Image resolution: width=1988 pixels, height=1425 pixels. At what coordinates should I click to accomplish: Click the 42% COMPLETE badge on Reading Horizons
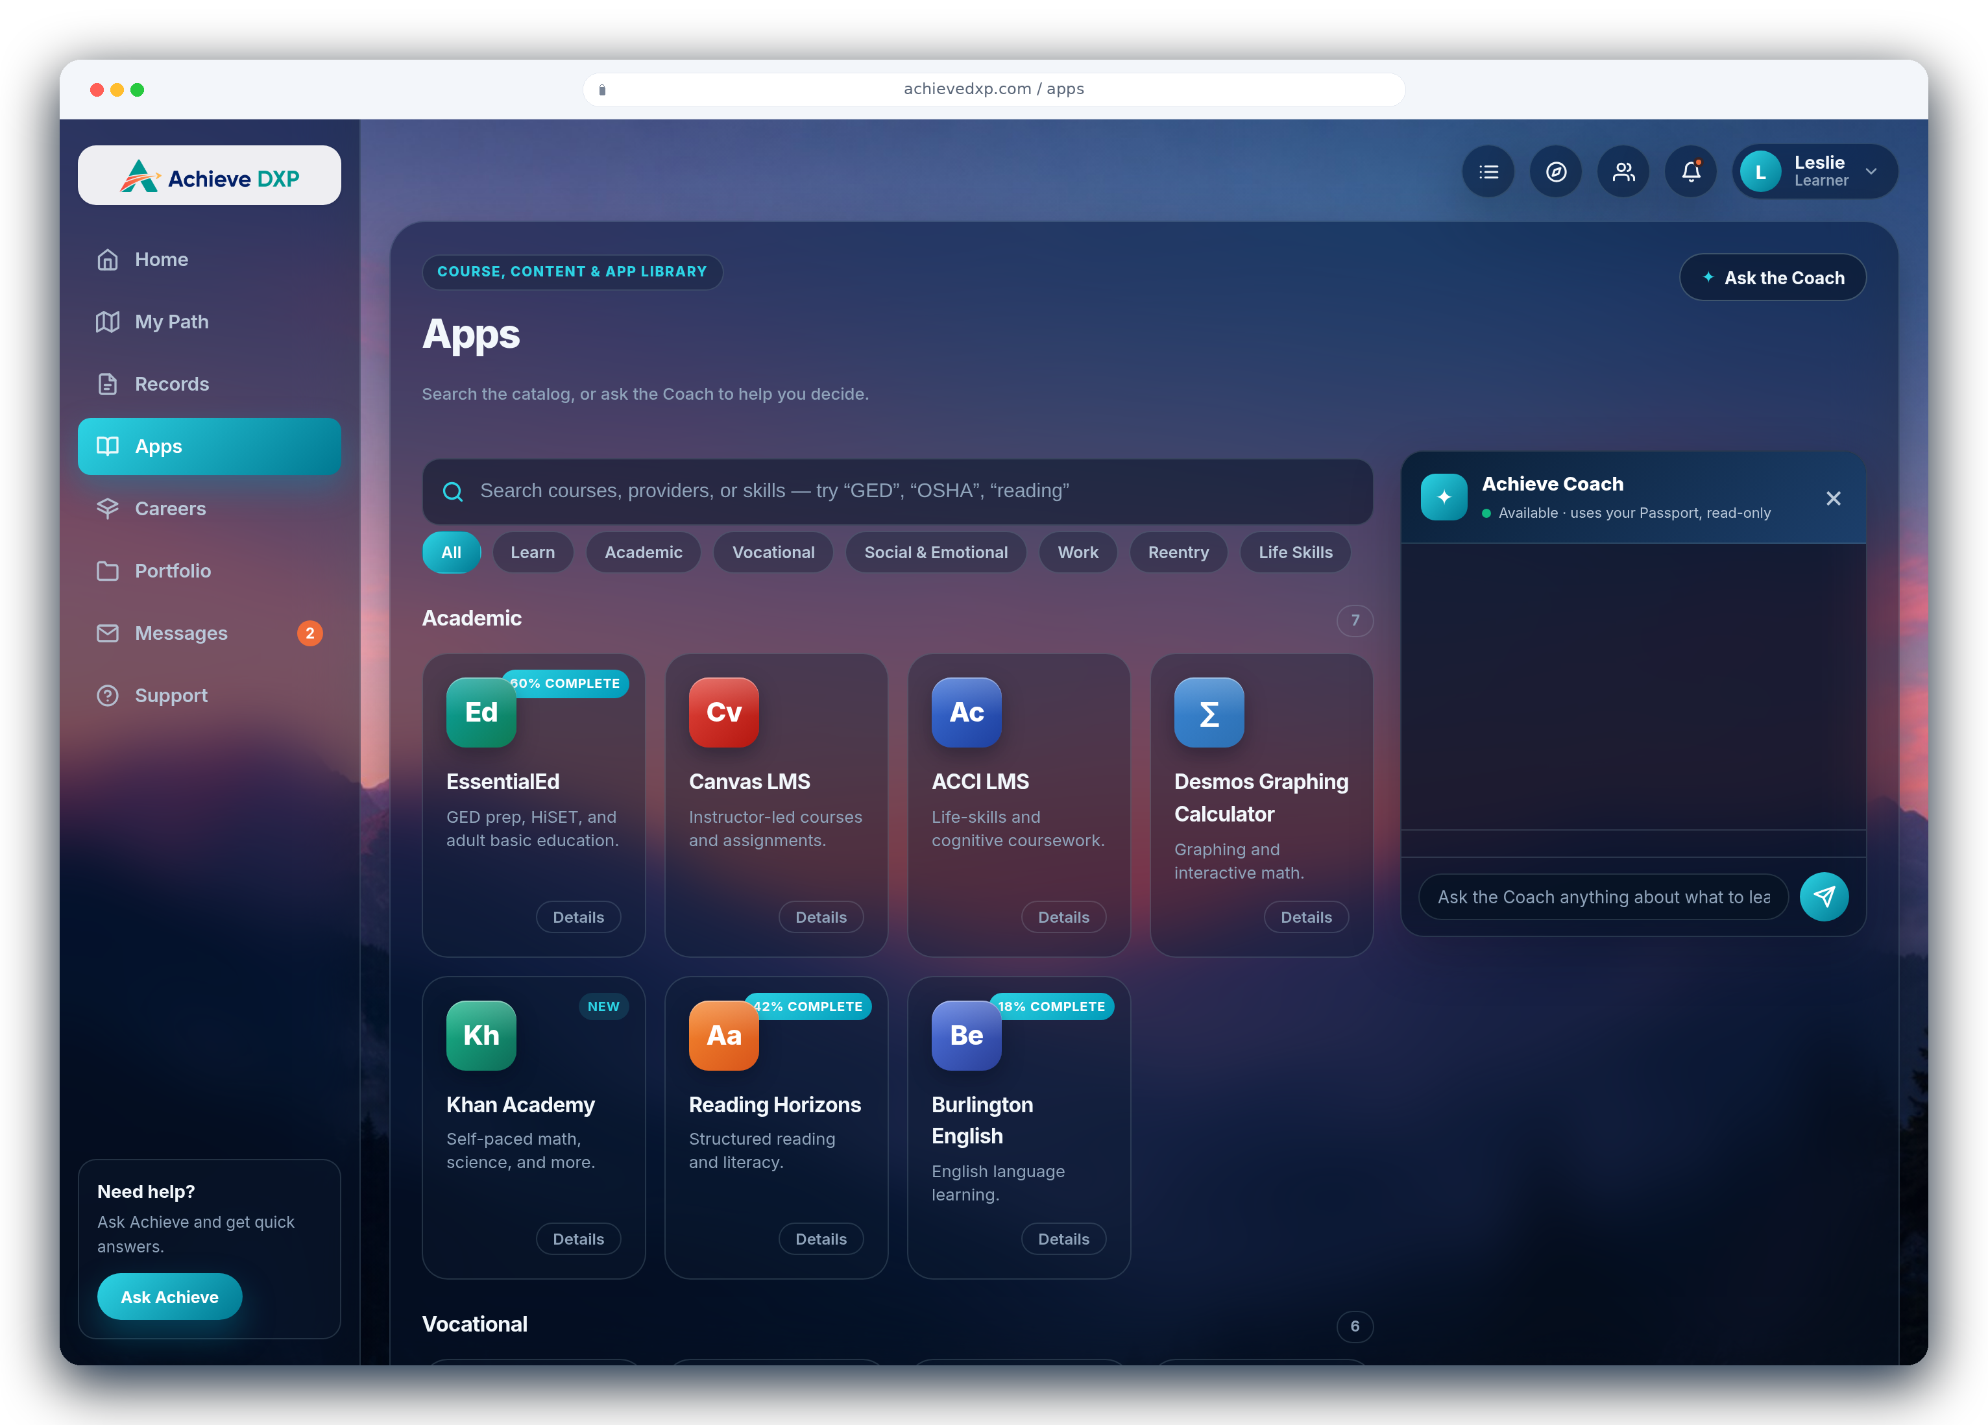tap(809, 1006)
